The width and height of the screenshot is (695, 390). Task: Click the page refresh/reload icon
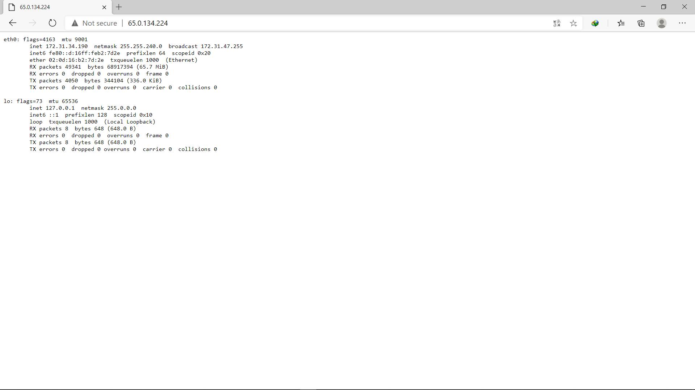click(x=52, y=23)
